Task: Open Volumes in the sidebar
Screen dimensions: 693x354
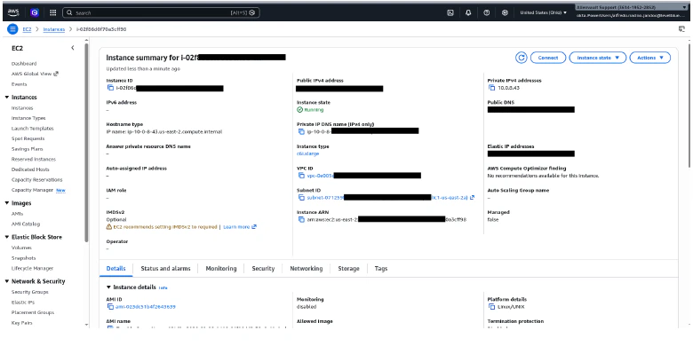Action: 21,248
